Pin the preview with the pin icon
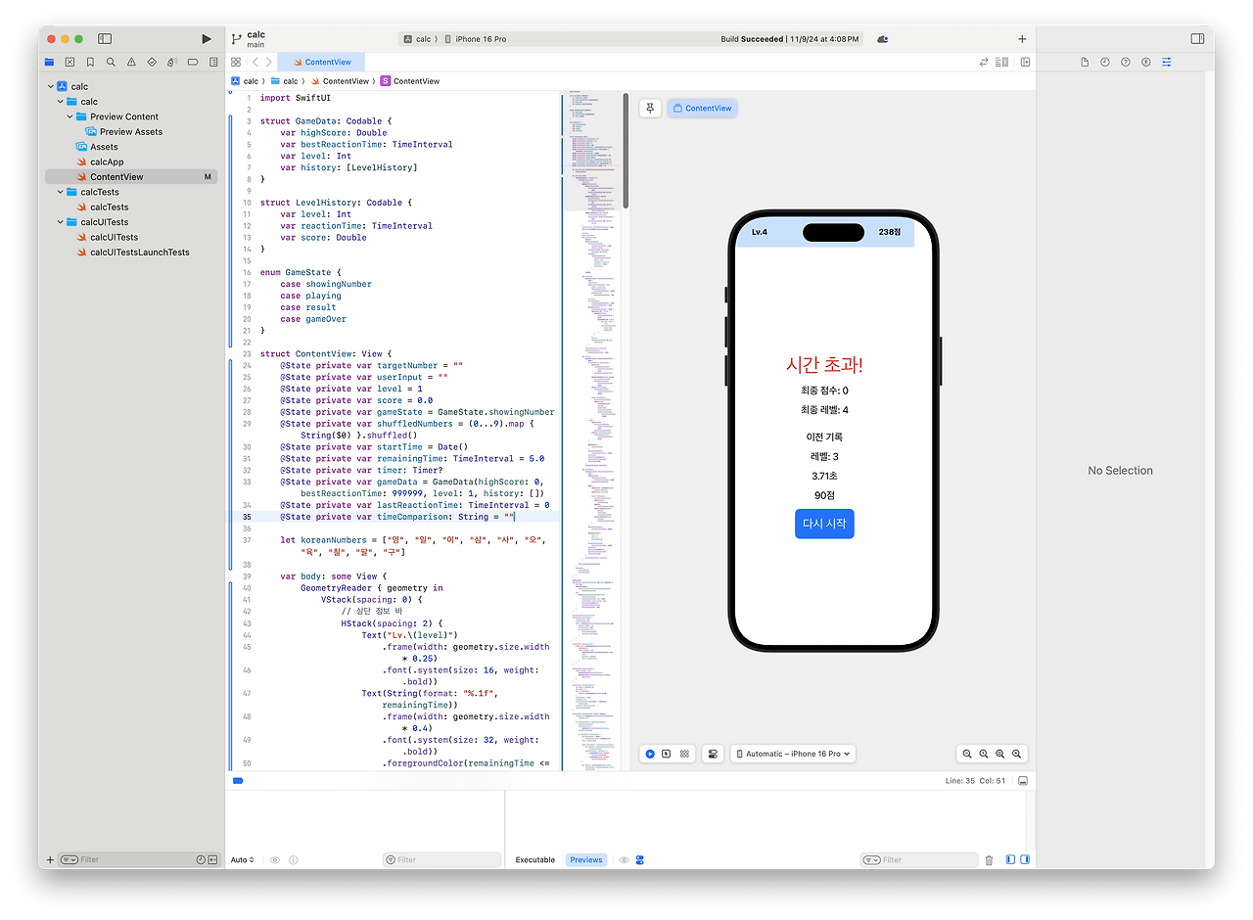 point(650,108)
